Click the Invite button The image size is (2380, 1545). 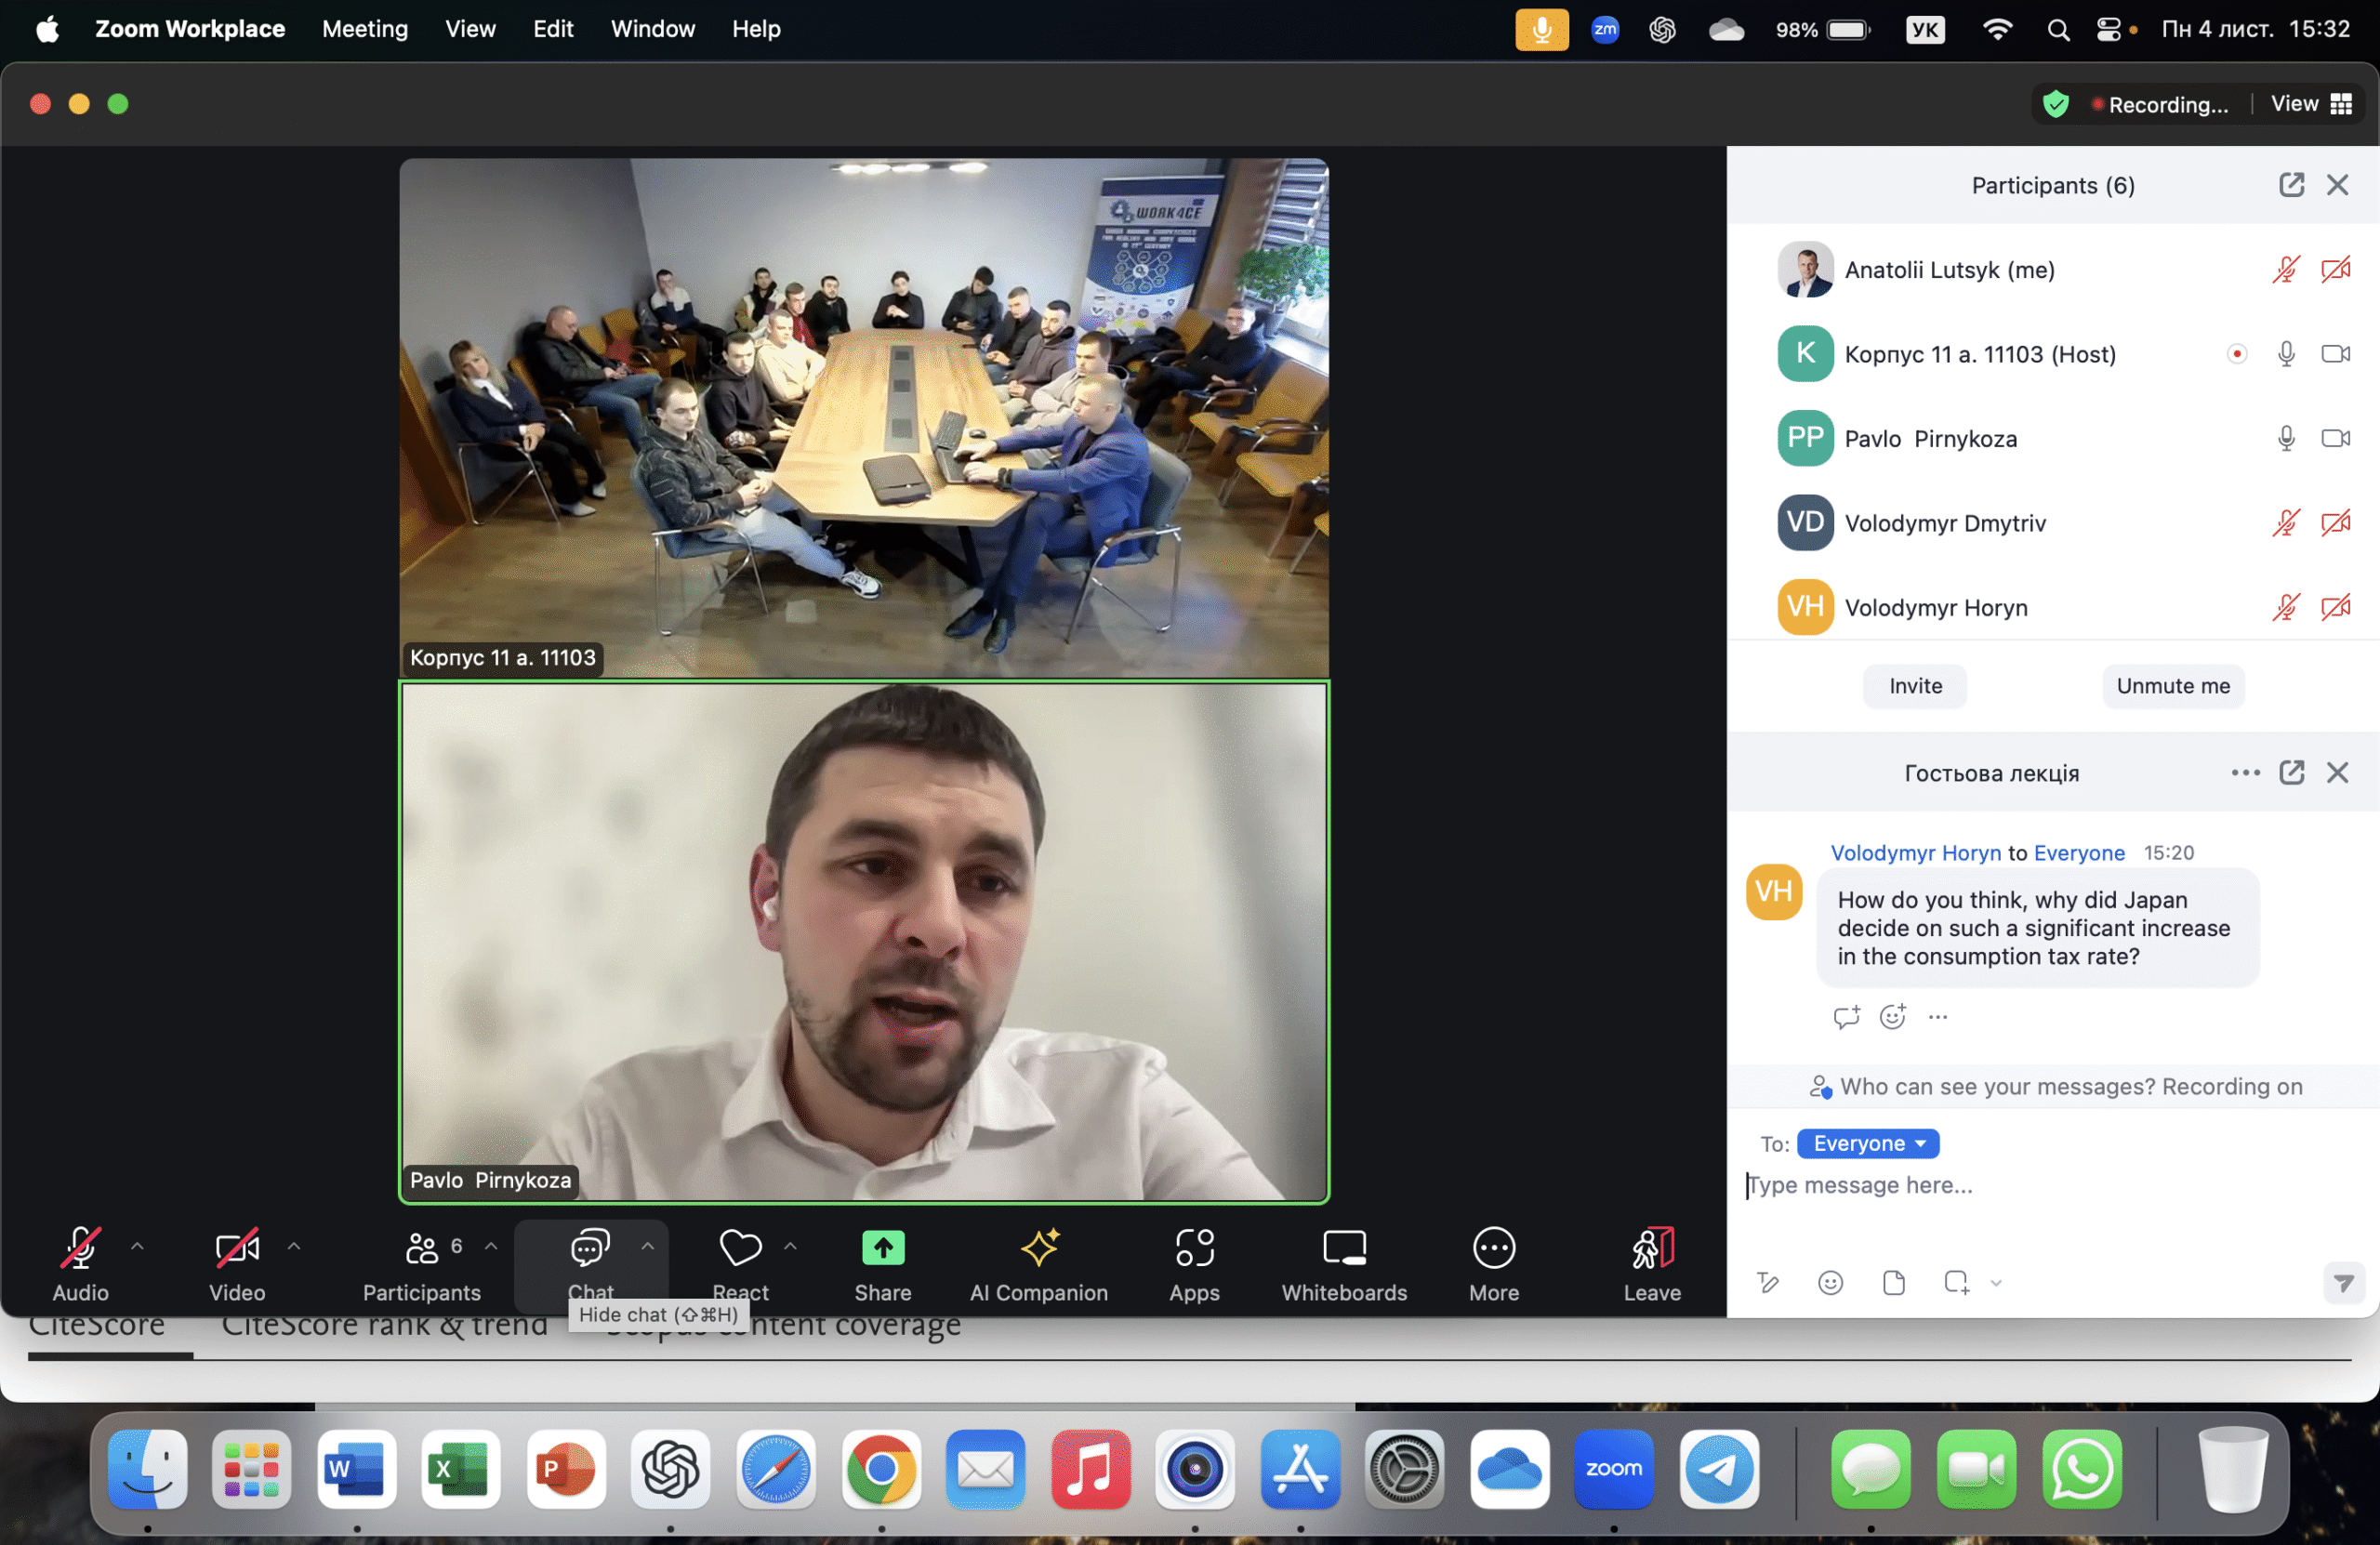coord(1914,686)
